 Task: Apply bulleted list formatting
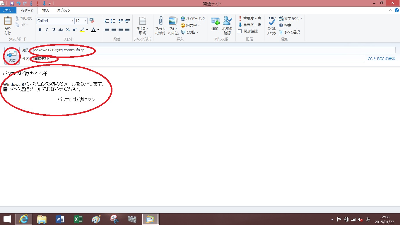point(113,21)
